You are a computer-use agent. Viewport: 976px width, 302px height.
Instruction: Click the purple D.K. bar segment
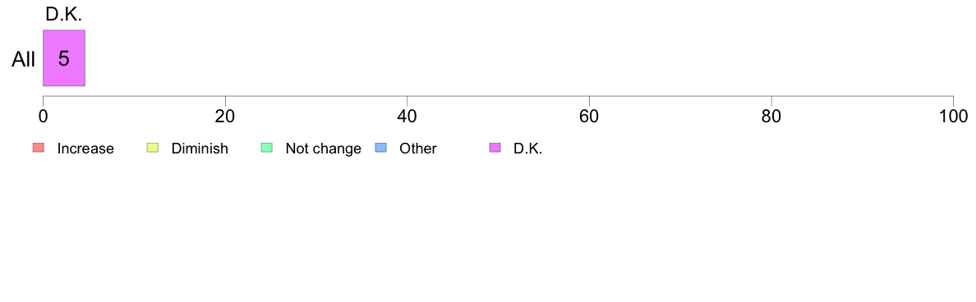point(63,57)
